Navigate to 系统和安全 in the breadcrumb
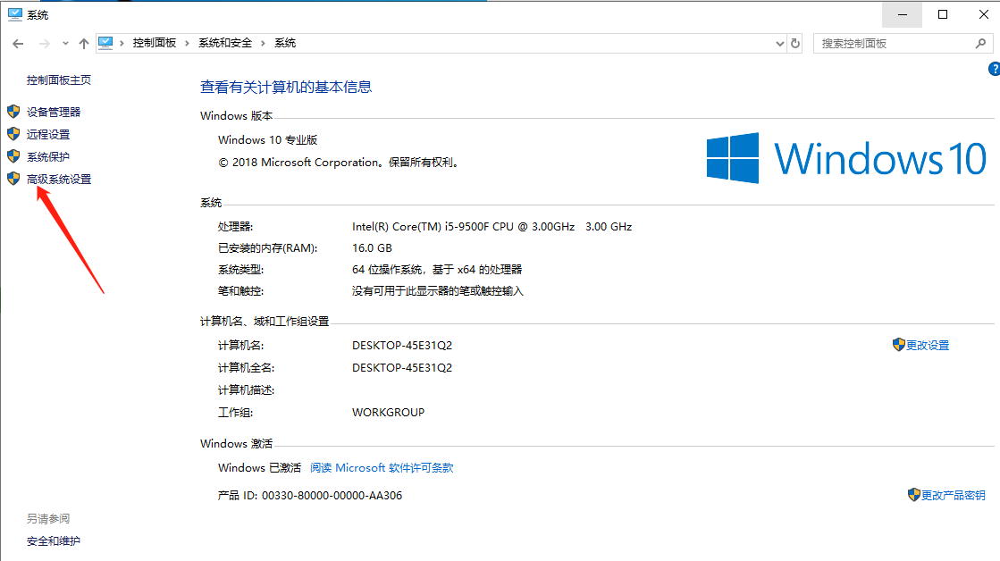Image resolution: width=1000 pixels, height=561 pixels. click(x=225, y=42)
